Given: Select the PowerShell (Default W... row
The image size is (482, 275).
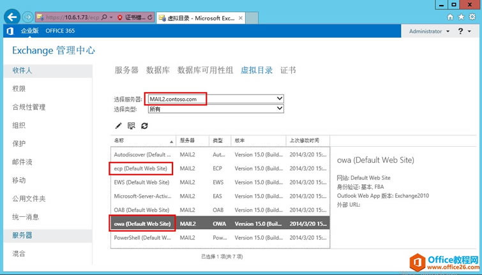Looking at the screenshot, I should pyautogui.click(x=220, y=237).
